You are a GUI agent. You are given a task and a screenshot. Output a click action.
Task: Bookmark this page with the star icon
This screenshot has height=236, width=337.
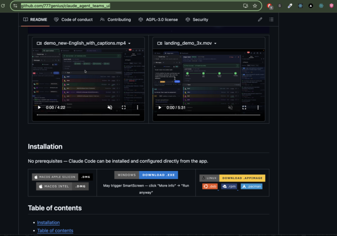click(255, 6)
